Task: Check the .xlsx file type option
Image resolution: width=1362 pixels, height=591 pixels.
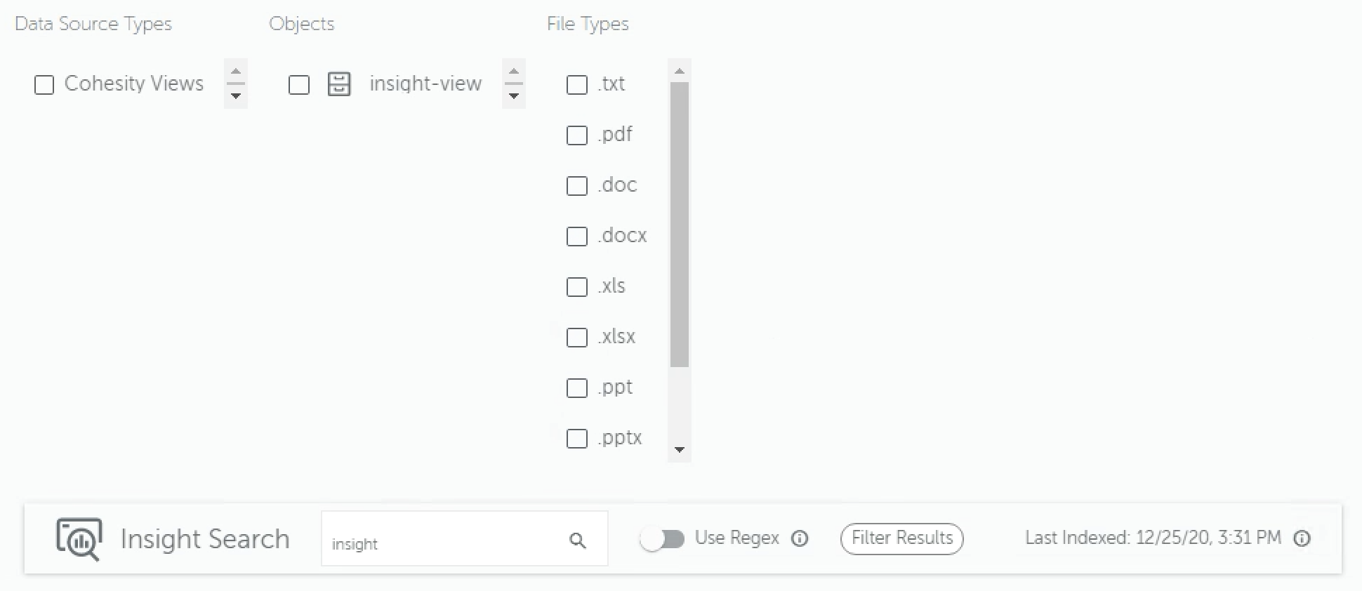Action: (x=577, y=338)
